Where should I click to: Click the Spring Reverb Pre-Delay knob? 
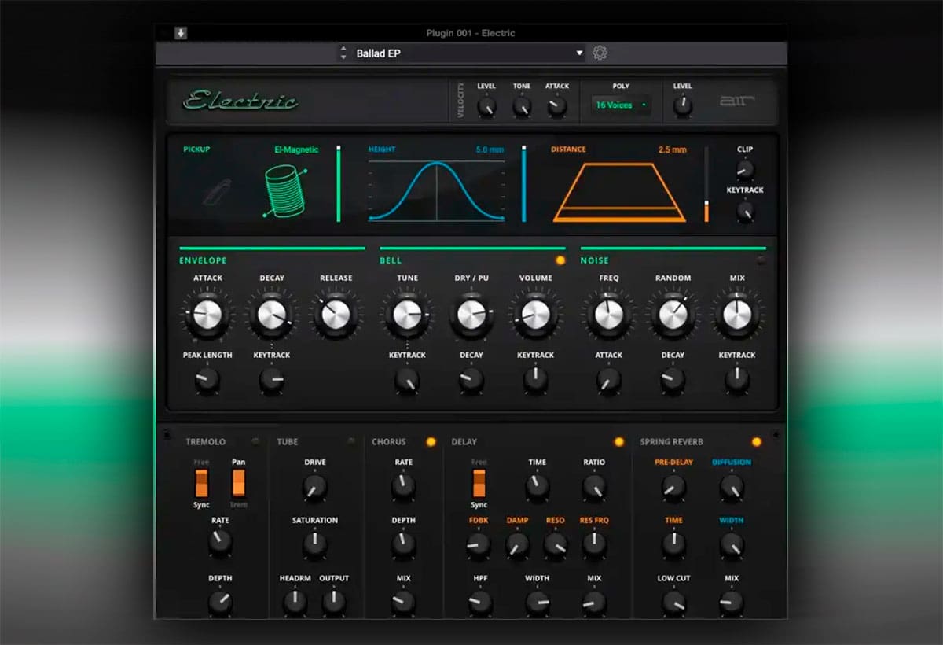[673, 488]
